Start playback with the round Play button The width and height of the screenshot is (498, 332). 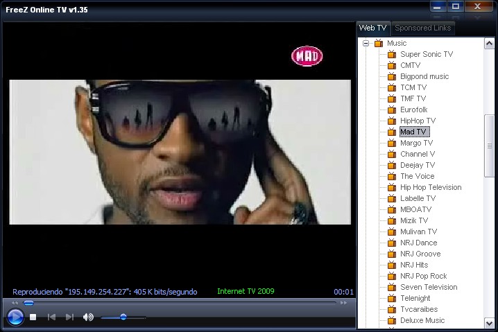[x=15, y=317]
